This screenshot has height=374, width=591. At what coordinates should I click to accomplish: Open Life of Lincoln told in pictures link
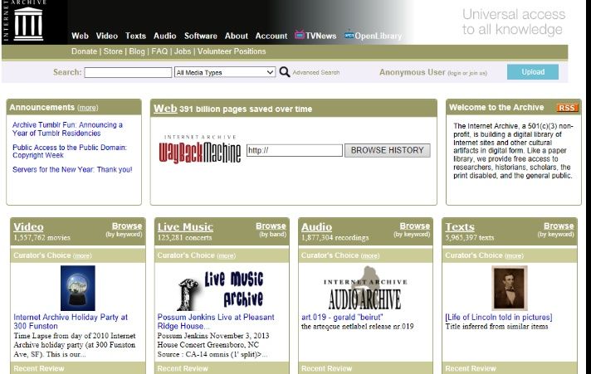(499, 317)
